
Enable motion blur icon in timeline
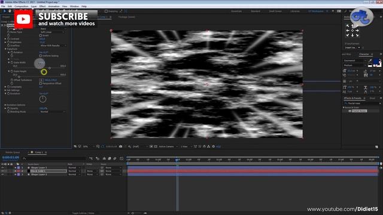[115, 159]
